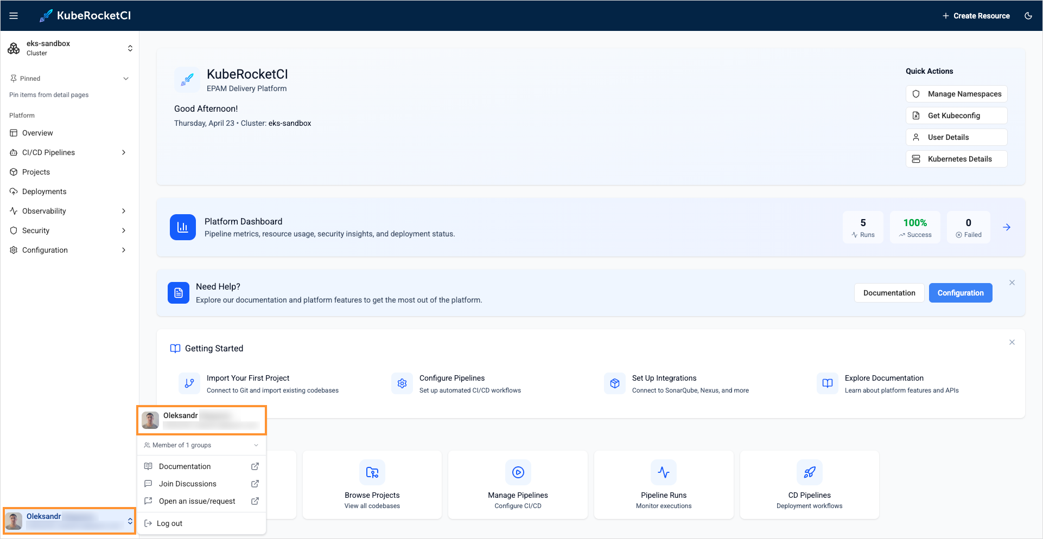Collapse the Pinned section chevron

(126, 79)
